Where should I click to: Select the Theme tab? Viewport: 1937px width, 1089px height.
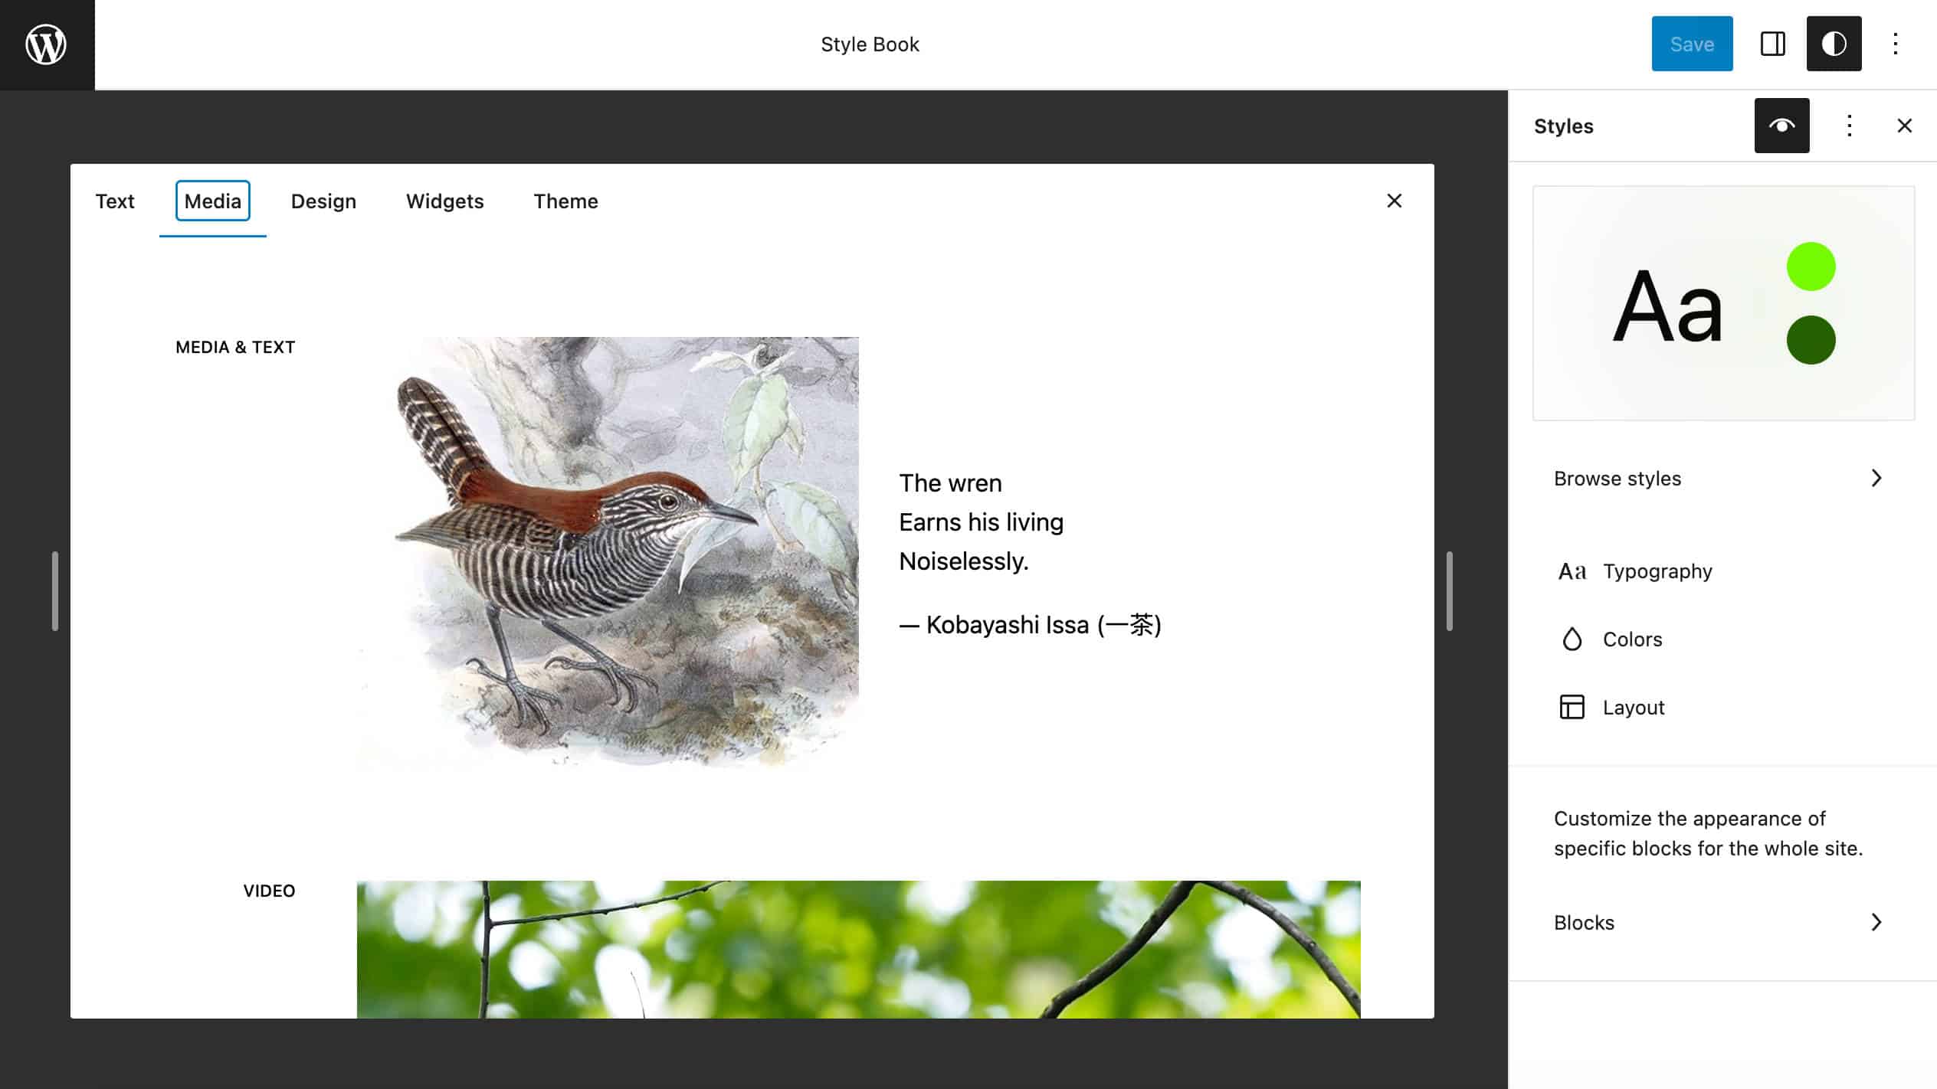click(x=565, y=201)
